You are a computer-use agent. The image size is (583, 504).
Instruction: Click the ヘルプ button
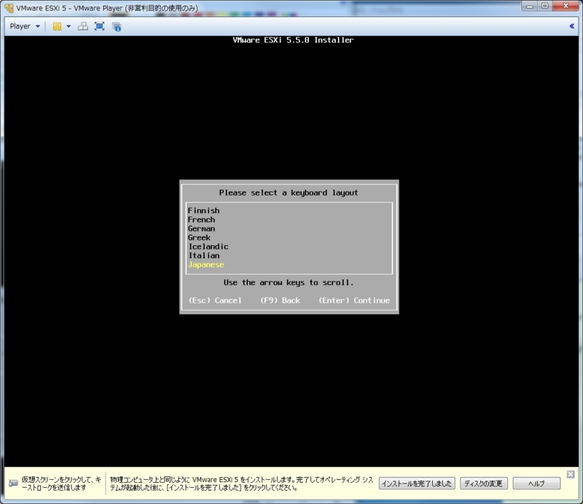click(x=536, y=484)
